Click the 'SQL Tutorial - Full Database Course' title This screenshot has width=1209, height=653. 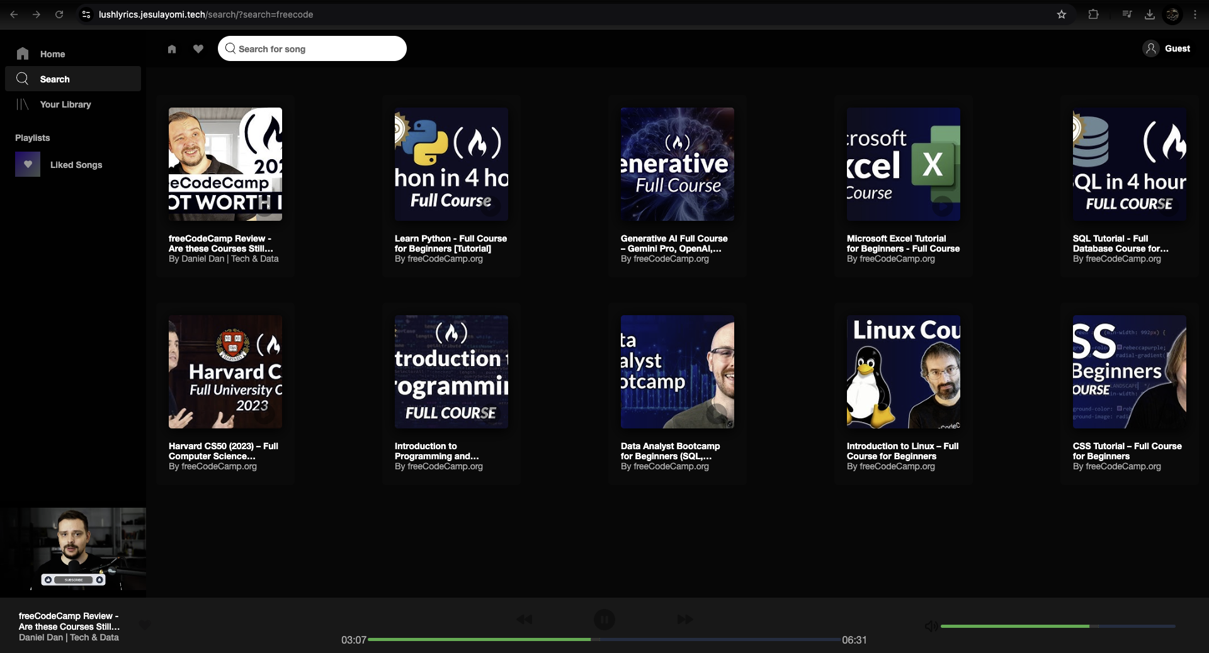[1121, 243]
